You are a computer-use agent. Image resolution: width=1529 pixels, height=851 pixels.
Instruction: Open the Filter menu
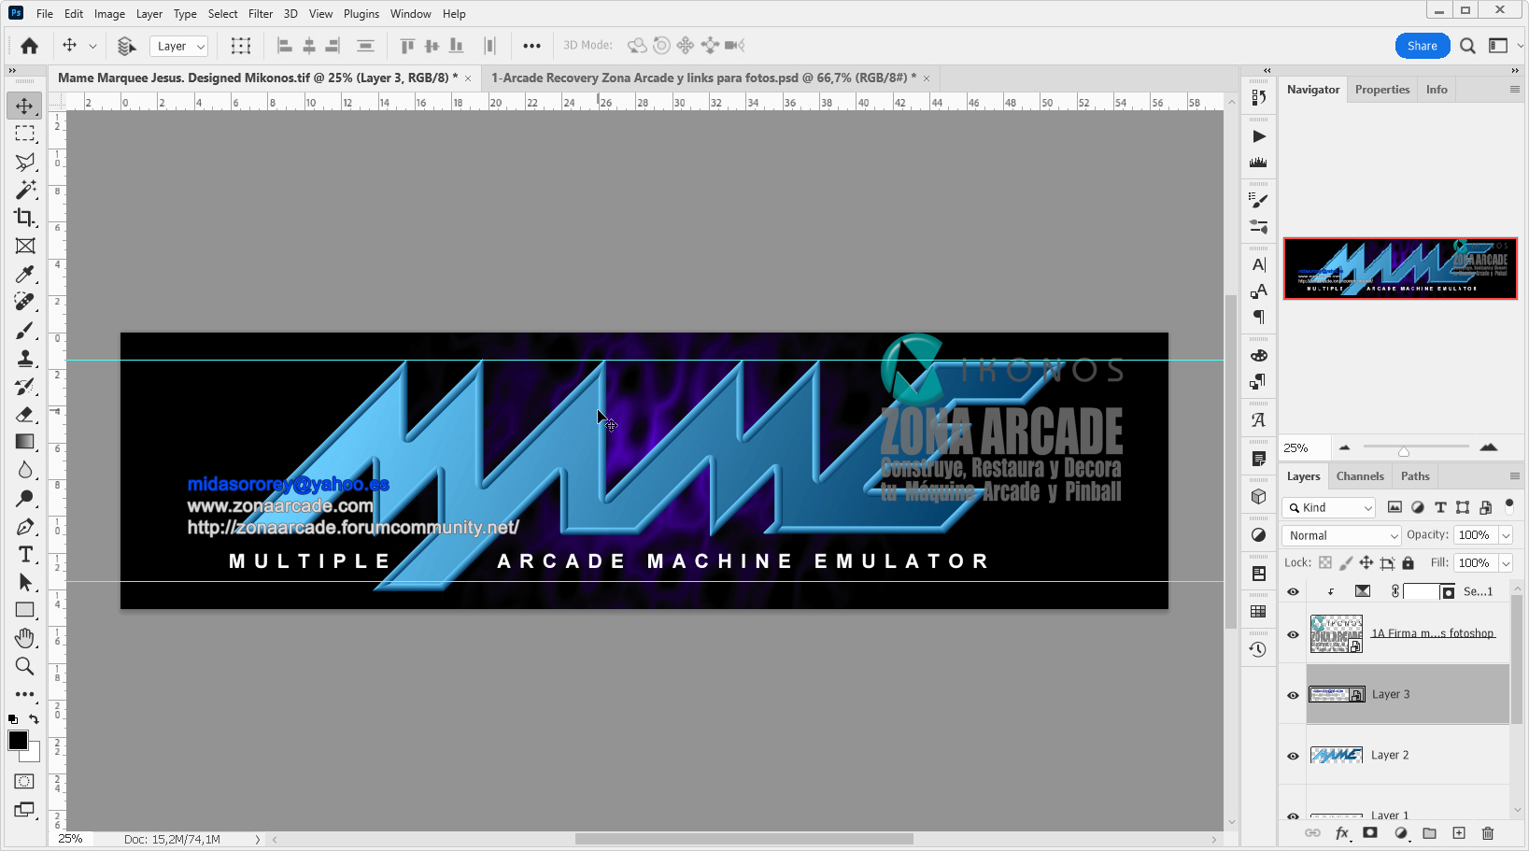click(260, 13)
